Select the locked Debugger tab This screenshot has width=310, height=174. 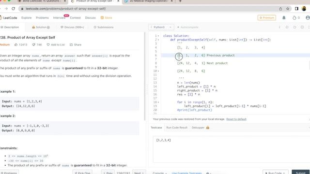pyautogui.click(x=200, y=128)
